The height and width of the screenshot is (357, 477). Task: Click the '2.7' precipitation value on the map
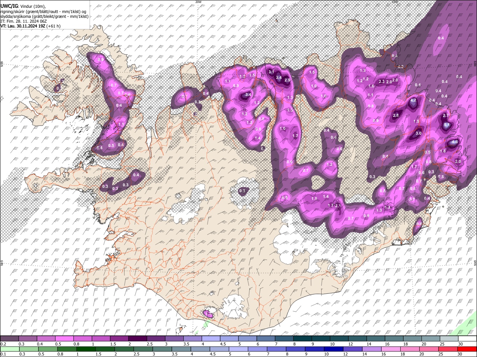point(446,116)
